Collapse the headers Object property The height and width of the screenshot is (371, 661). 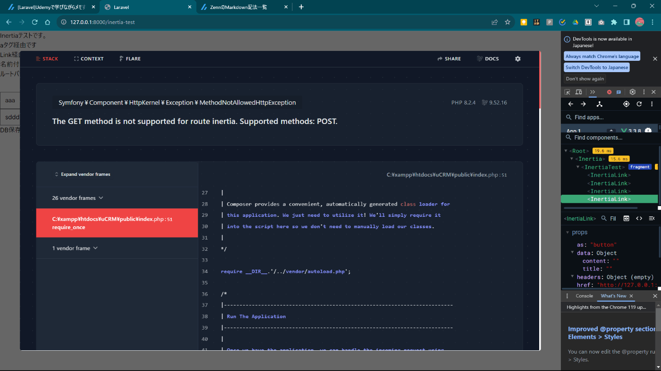coord(573,277)
